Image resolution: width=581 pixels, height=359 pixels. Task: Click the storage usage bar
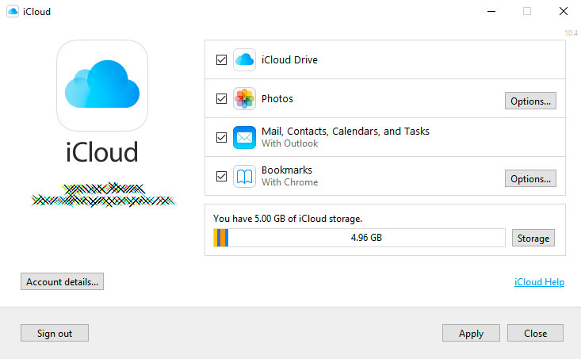coord(359,238)
